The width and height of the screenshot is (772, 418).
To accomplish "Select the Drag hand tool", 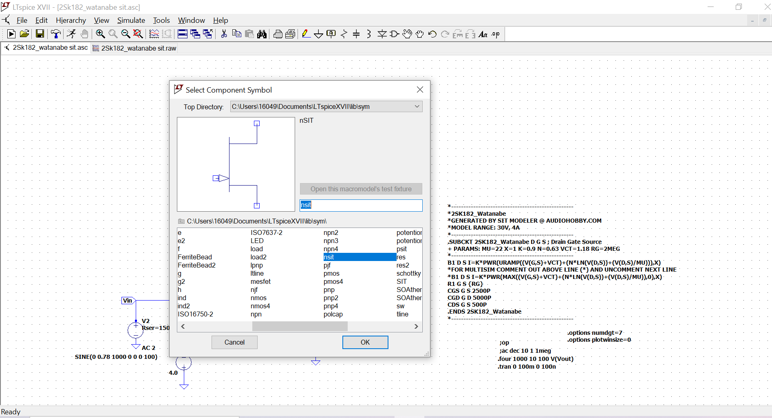I will tap(420, 34).
